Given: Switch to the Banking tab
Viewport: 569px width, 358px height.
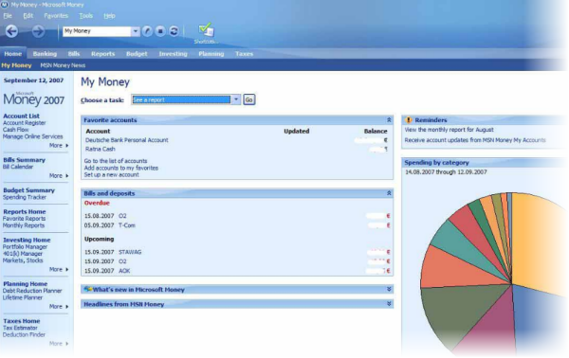Looking at the screenshot, I should pos(45,54).
